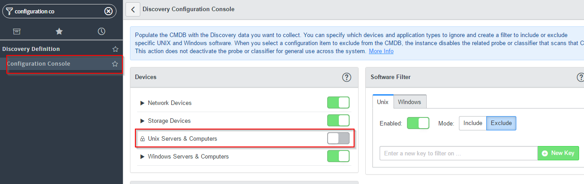Open Configuration Console in navigator
The height and width of the screenshot is (184, 584).
pyautogui.click(x=39, y=64)
